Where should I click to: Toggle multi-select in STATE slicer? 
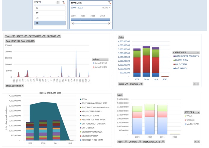pos(58,2)
